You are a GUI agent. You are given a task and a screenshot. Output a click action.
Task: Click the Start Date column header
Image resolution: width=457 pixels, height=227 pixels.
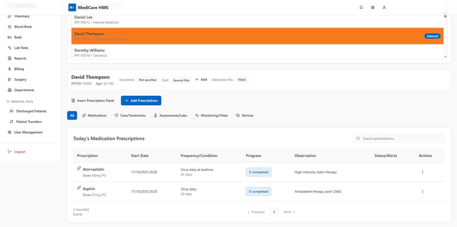140,156
